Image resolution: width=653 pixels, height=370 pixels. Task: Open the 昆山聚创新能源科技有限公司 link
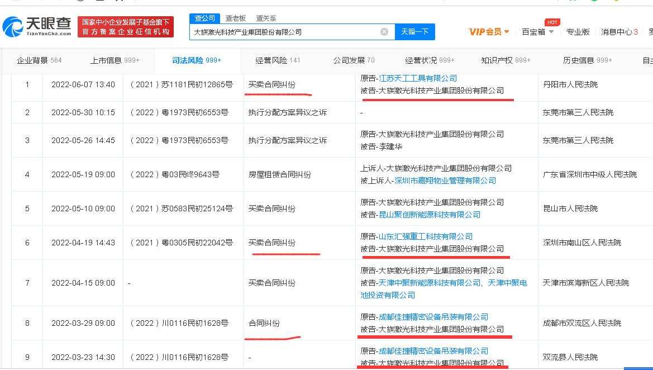point(430,215)
